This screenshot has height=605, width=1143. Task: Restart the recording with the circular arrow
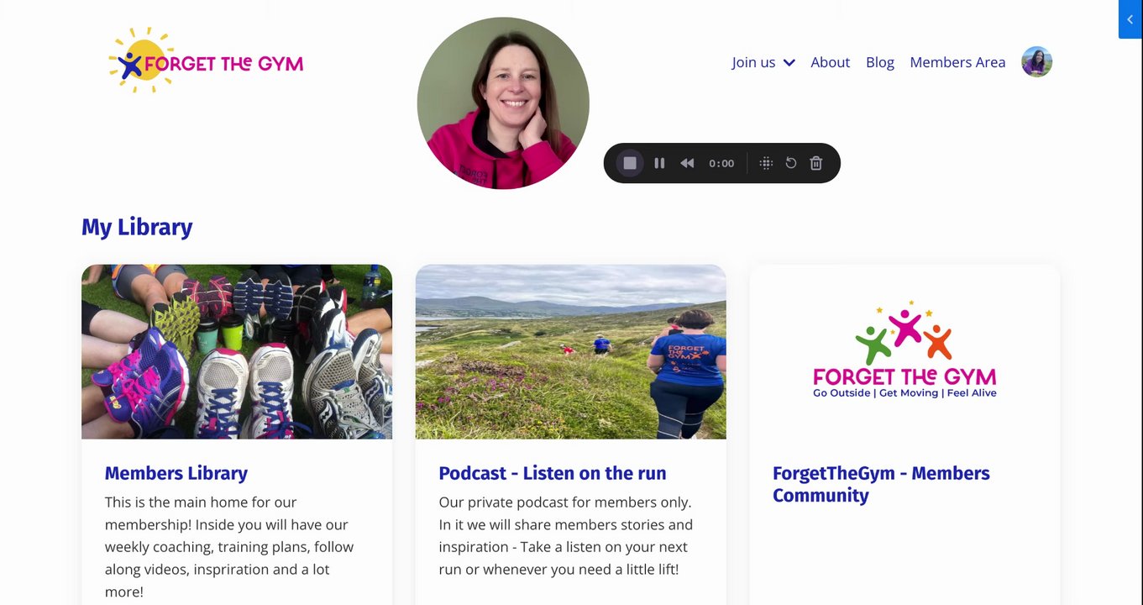coord(790,163)
